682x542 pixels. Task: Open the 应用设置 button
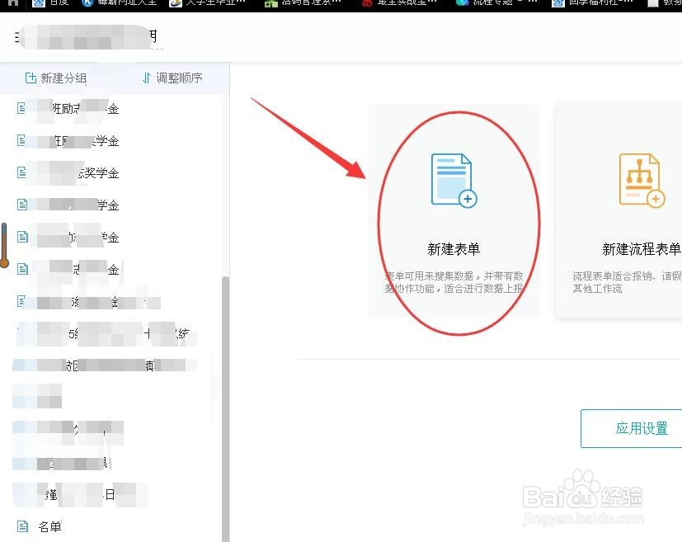pyautogui.click(x=631, y=428)
